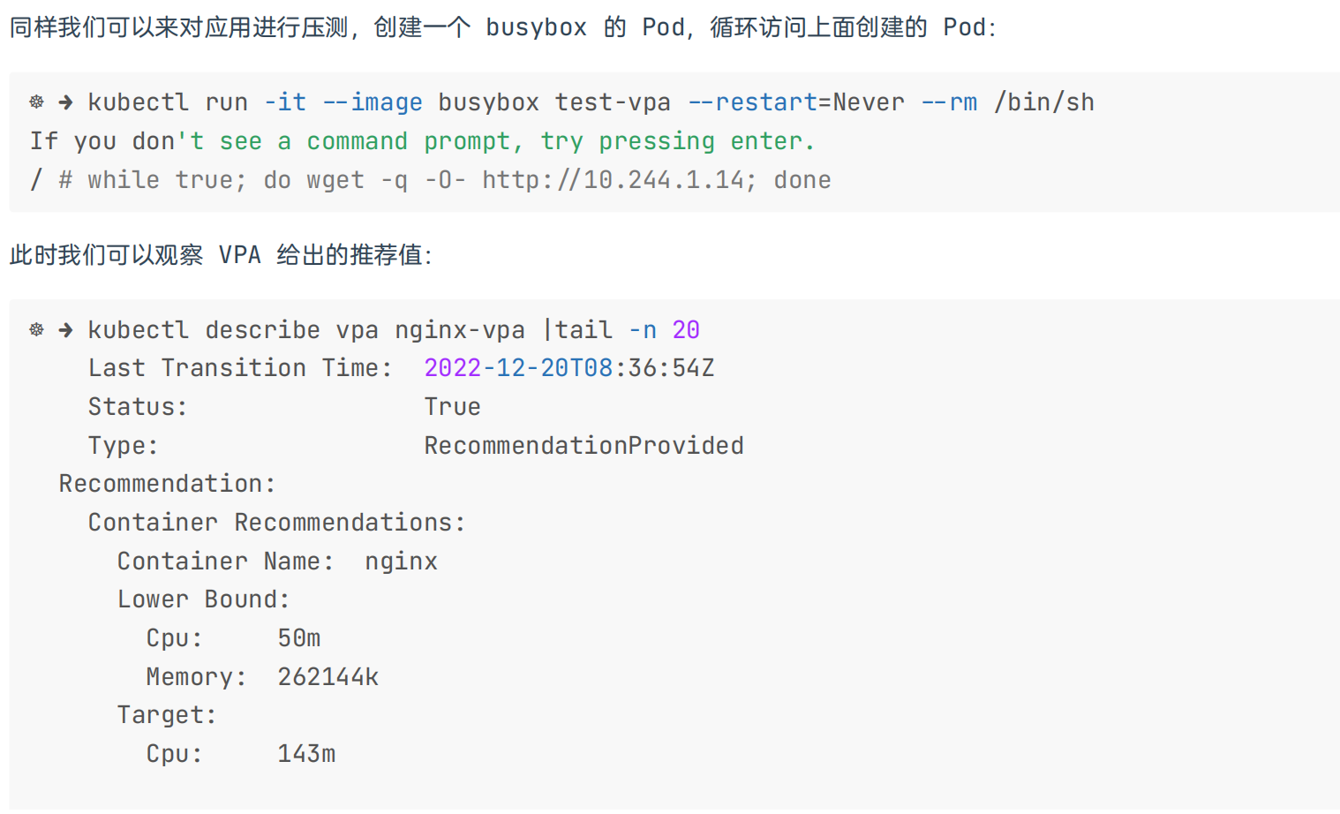Screen dimensions: 1340x814
Task: Click the Status value True
Action: (x=452, y=407)
